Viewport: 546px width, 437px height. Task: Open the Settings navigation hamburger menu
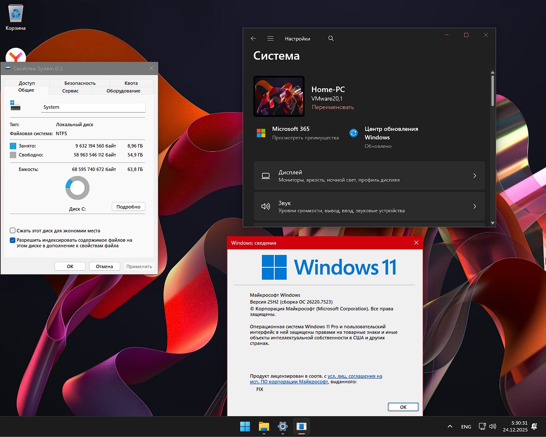[270, 38]
